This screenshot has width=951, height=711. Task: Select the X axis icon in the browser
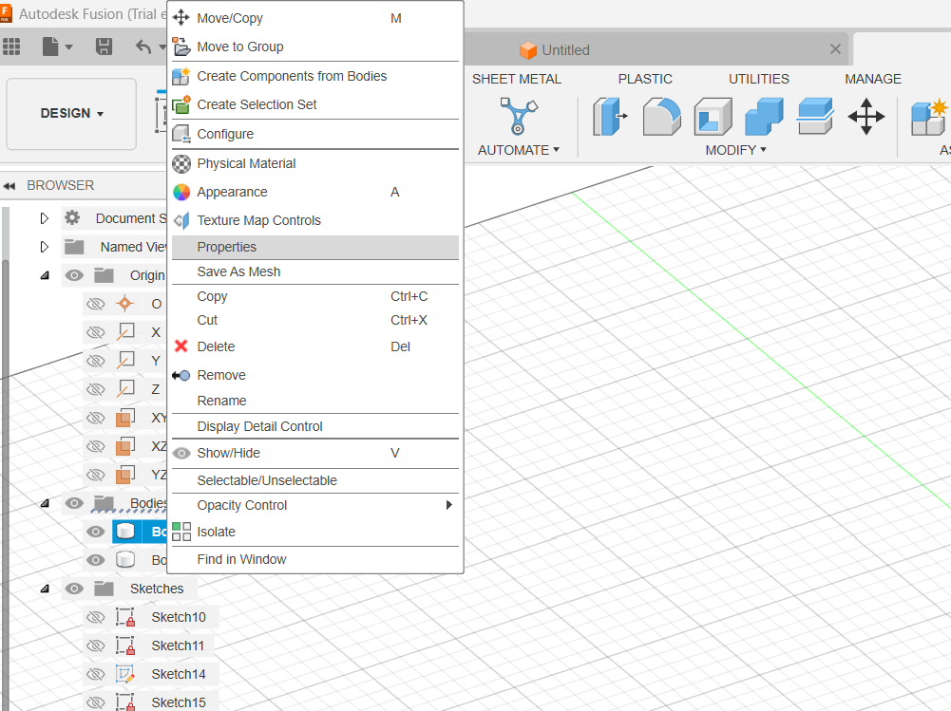pos(125,332)
